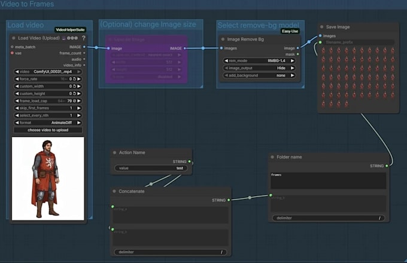Click Concatenate string_b input port
Screen dimensions: 407x263
click(x=113, y=230)
